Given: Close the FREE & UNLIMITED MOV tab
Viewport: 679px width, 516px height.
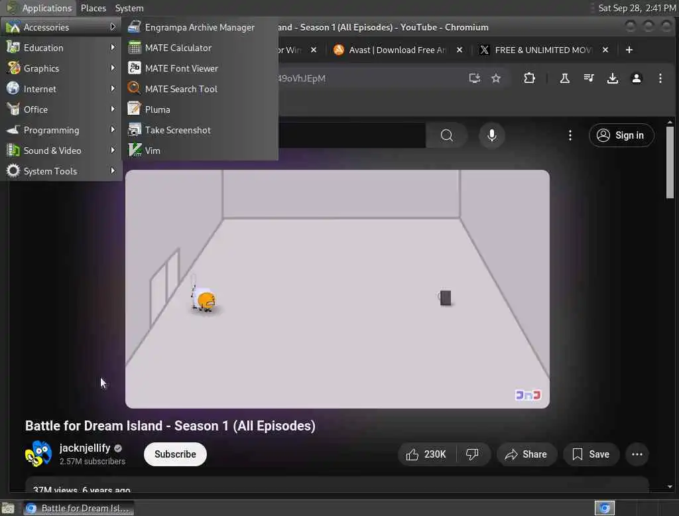Looking at the screenshot, I should point(605,50).
